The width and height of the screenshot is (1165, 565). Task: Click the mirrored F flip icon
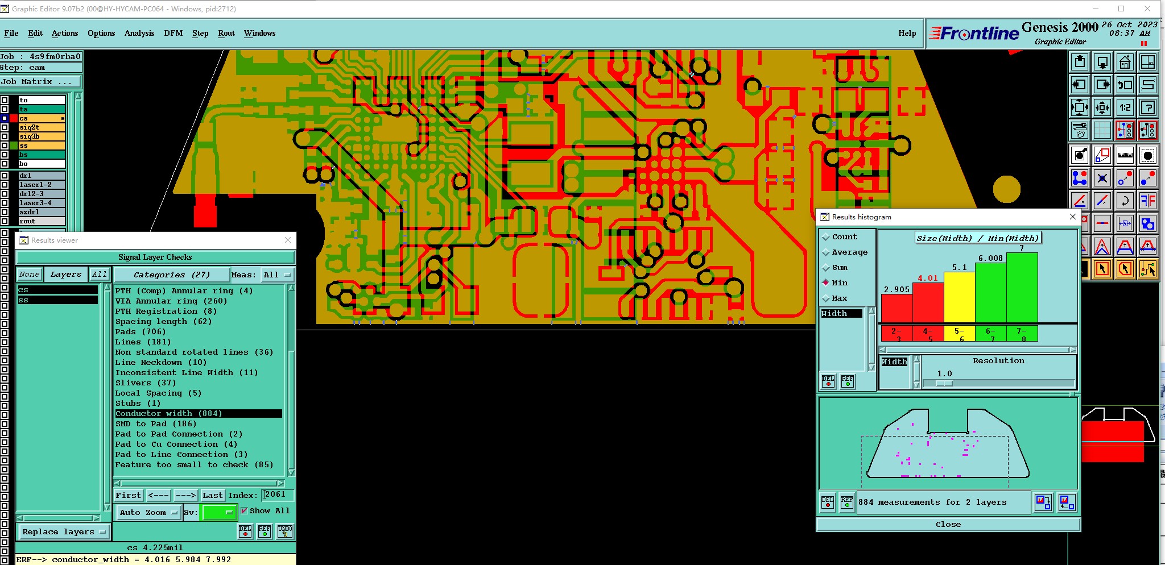(1147, 201)
